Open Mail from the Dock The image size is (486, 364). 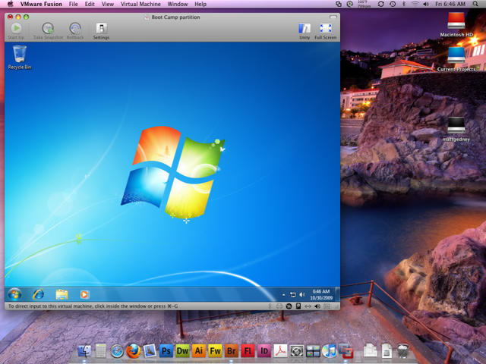[x=150, y=351]
